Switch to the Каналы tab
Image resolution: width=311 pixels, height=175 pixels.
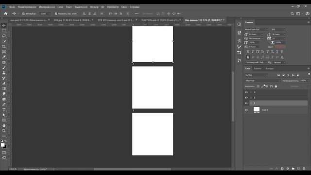(258, 69)
